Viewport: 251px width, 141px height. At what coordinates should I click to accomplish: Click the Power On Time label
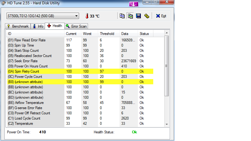(19, 132)
